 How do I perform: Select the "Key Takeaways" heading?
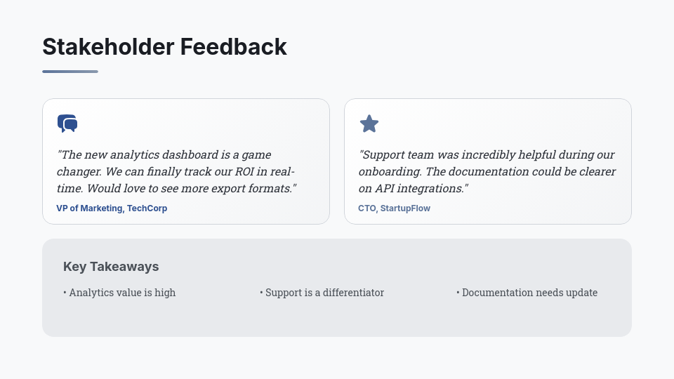111,267
